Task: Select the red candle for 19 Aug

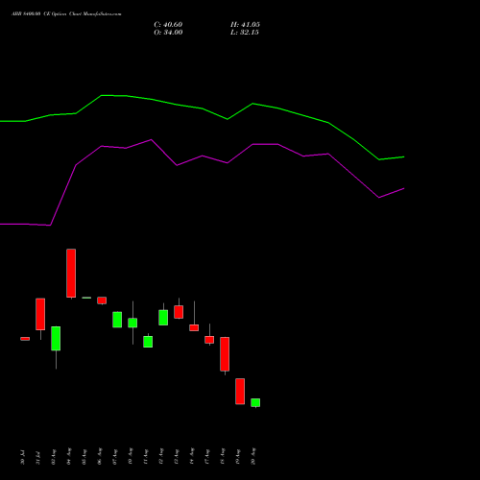Action: point(240,392)
